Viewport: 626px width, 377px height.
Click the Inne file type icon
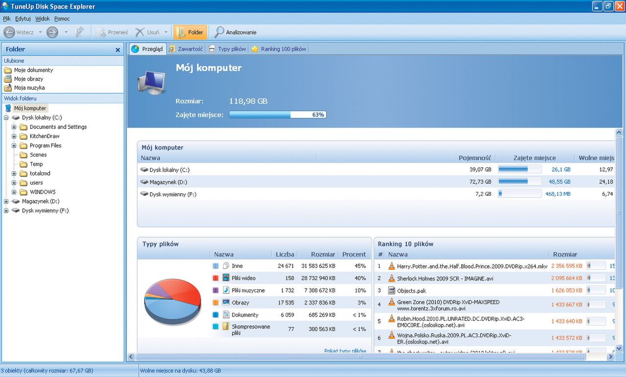coord(226,266)
